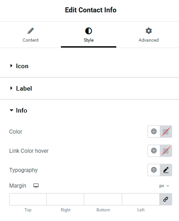
Task: Click the Style half-circle icon
Action: 88,31
